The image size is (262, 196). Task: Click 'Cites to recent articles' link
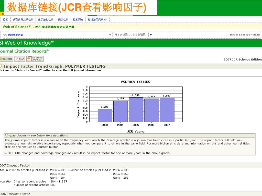tap(30, 181)
